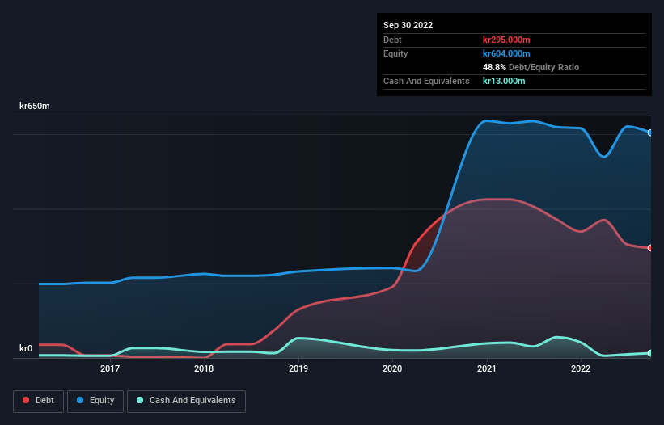
Task: Click the 2022 x-axis label
Action: coord(581,368)
